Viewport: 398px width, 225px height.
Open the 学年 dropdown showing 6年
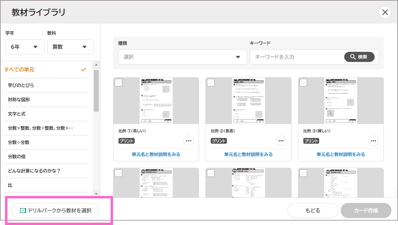(x=25, y=47)
